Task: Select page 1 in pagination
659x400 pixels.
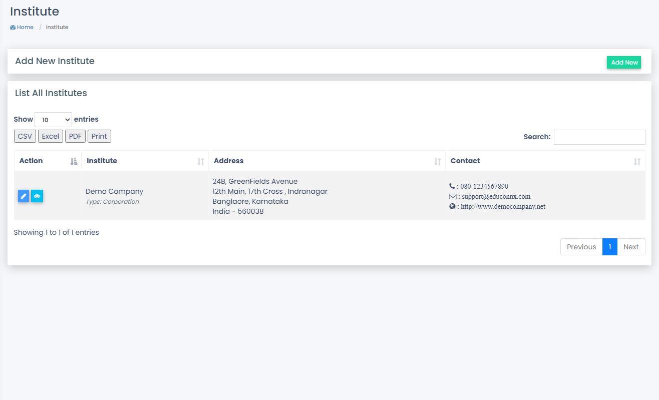Action: (x=610, y=247)
